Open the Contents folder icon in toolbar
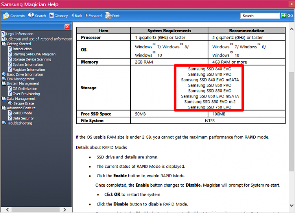The height and width of the screenshot is (213, 295). pos(6,16)
